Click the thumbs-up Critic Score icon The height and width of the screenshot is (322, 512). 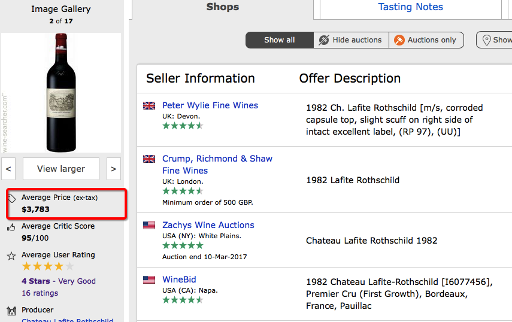[11, 227]
